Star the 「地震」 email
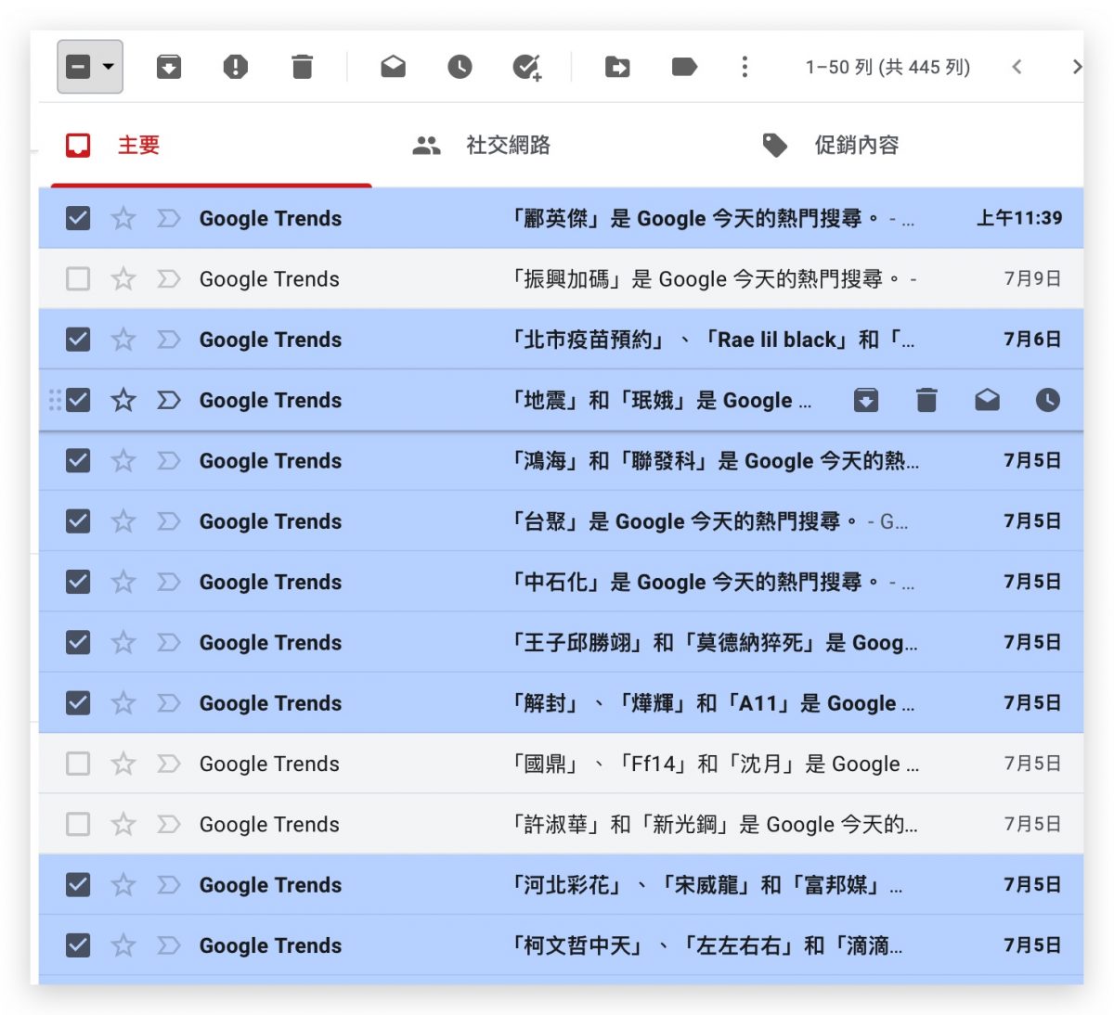Screen dimensions: 1114x1015 pyautogui.click(x=123, y=400)
